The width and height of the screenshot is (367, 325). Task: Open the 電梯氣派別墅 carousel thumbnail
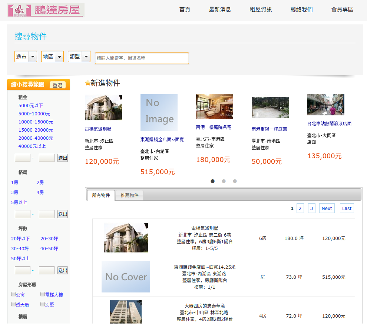pos(103,107)
